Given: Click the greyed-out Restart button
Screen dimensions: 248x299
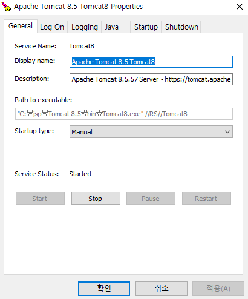Looking at the screenshot, I should [x=206, y=199].
